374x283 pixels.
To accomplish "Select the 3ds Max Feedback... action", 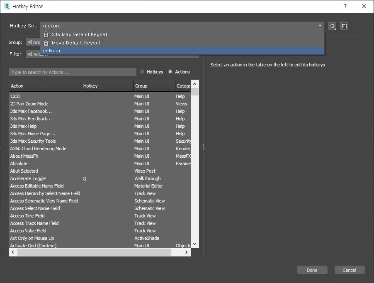I will click(100, 119).
